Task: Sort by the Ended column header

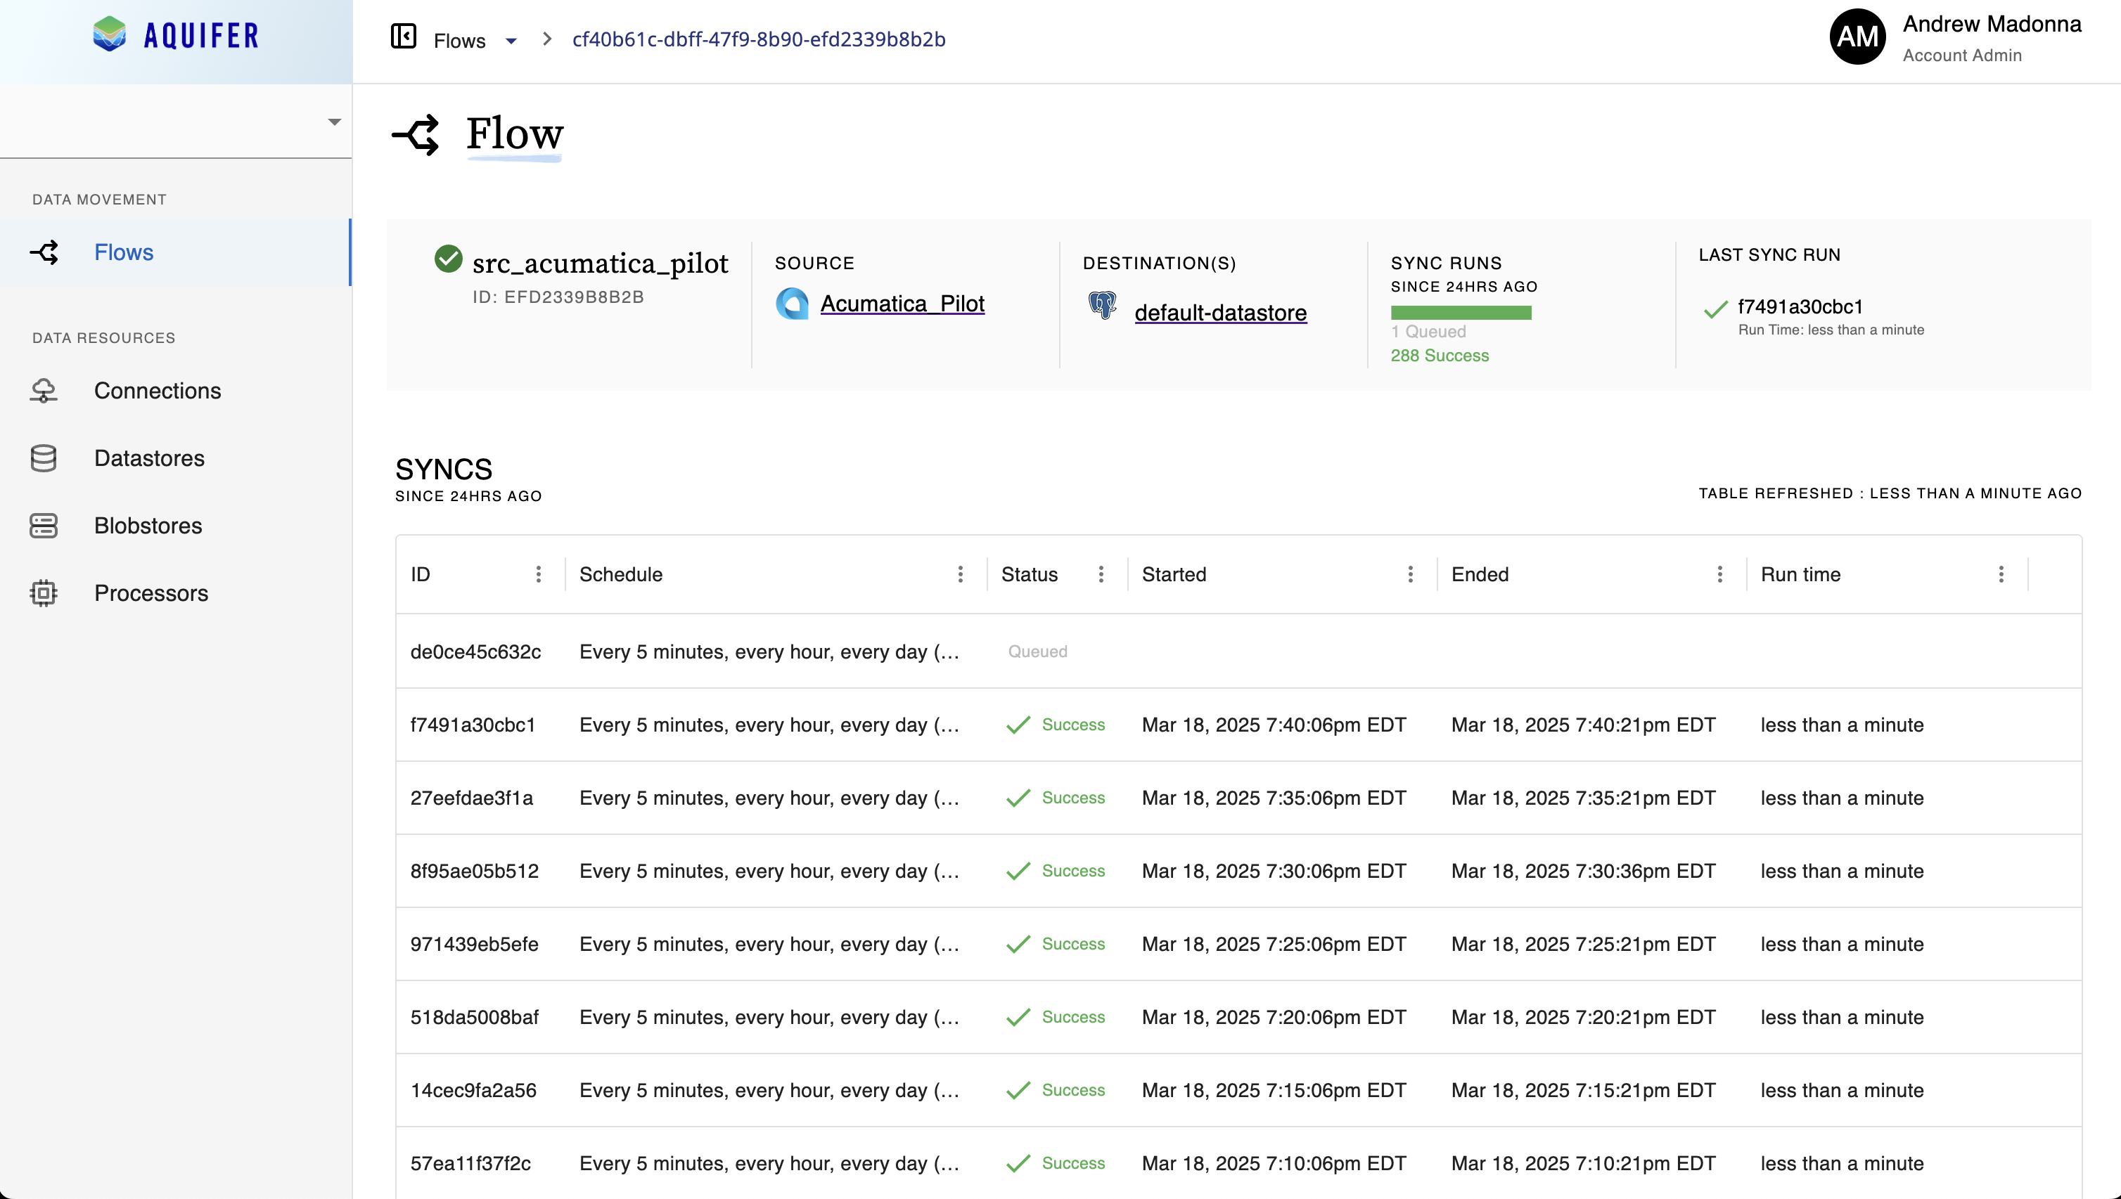Action: pyautogui.click(x=1480, y=574)
